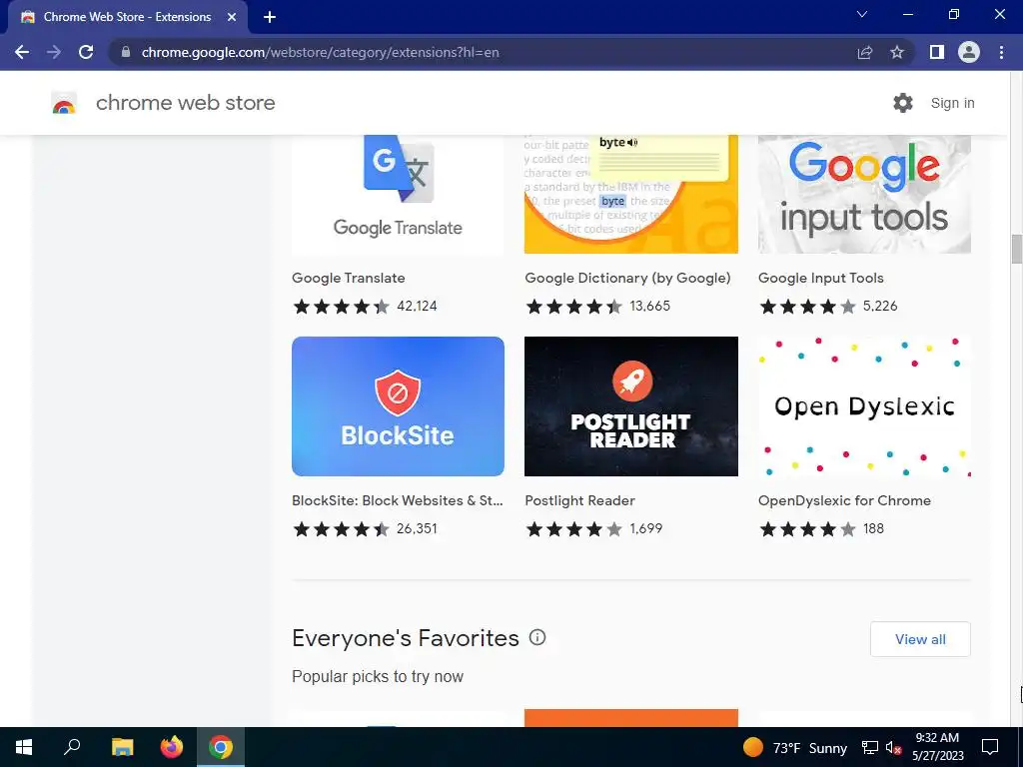The width and height of the screenshot is (1023, 767).
Task: Click the muted volume tray icon
Action: 893,747
